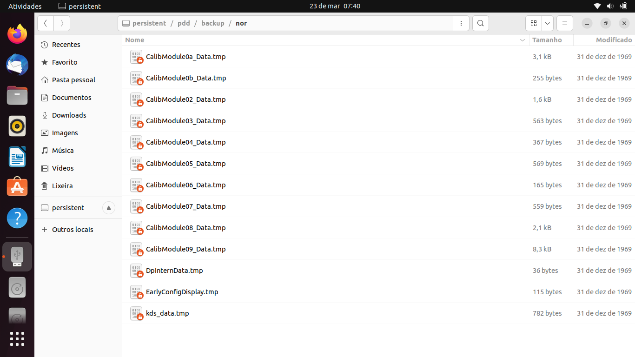This screenshot has width=635, height=357.
Task: Open the clock and calendar menu
Action: [335, 6]
